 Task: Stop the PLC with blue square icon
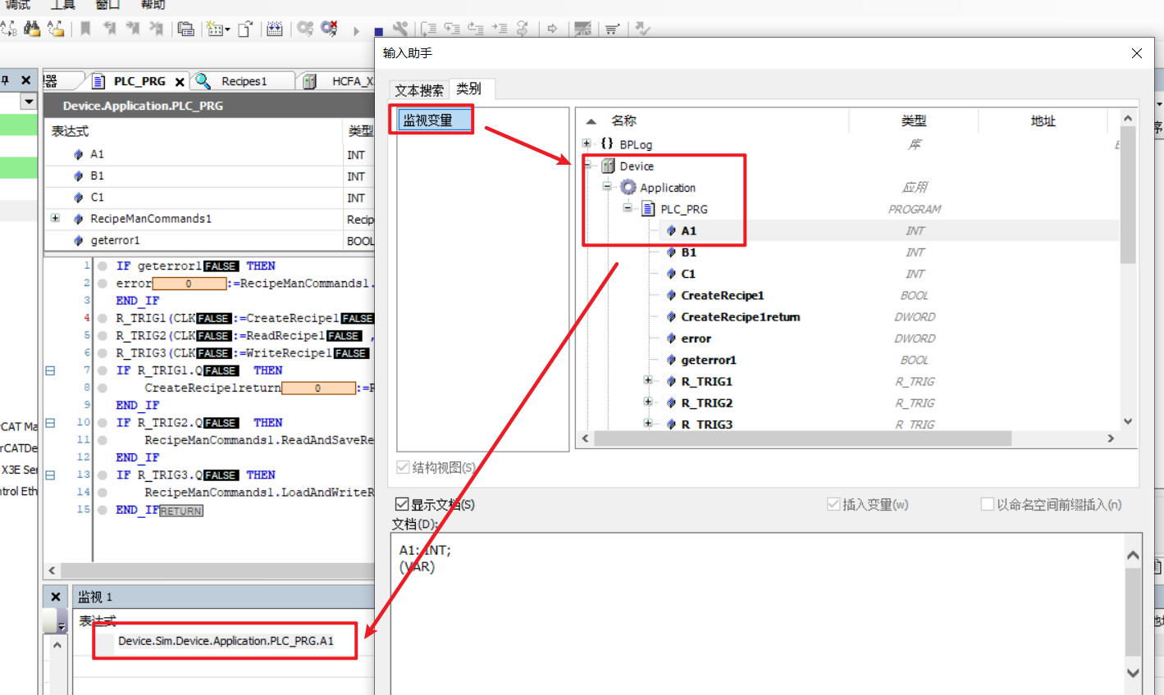(378, 31)
